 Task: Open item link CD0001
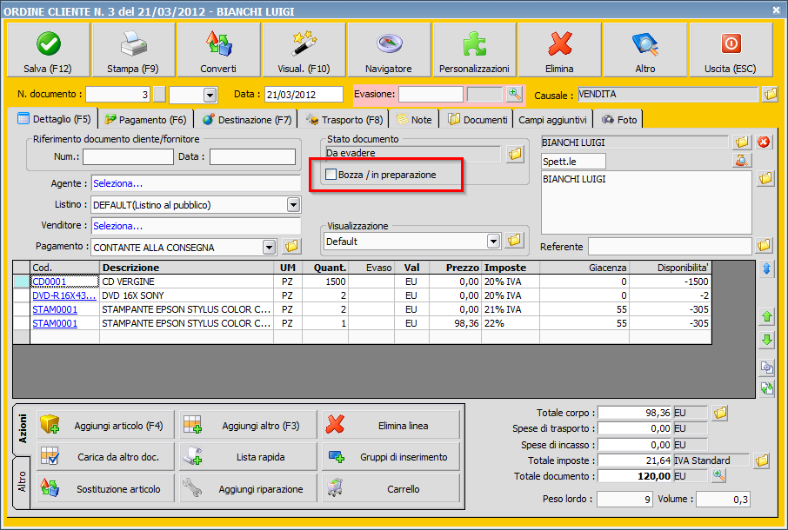pyautogui.click(x=50, y=282)
